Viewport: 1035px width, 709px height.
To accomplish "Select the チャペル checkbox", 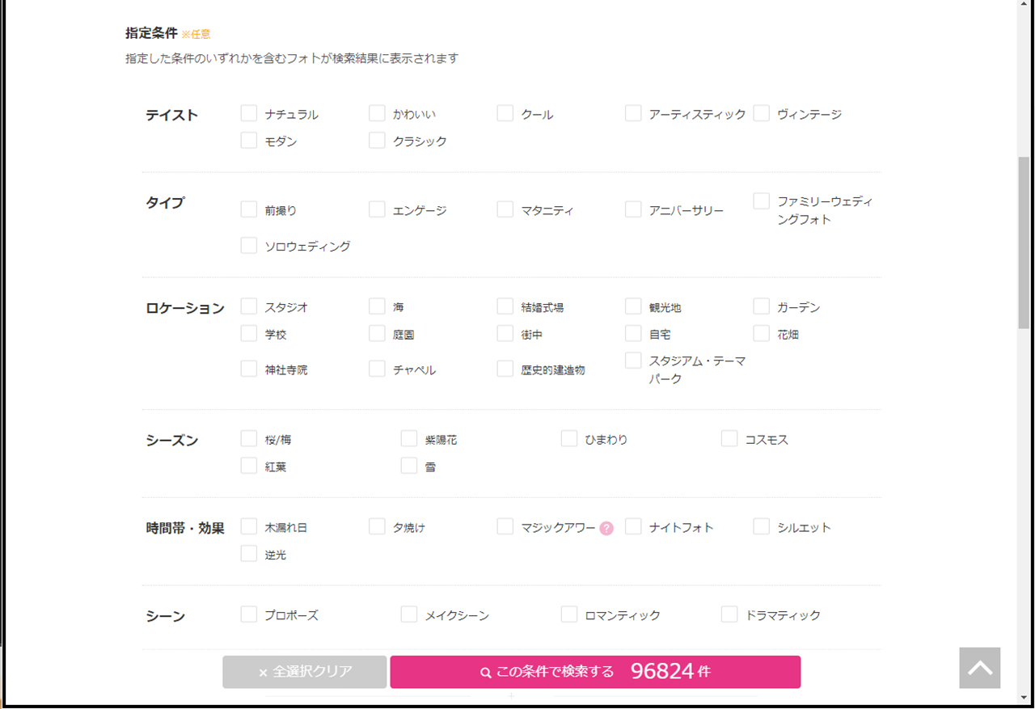I will [377, 369].
